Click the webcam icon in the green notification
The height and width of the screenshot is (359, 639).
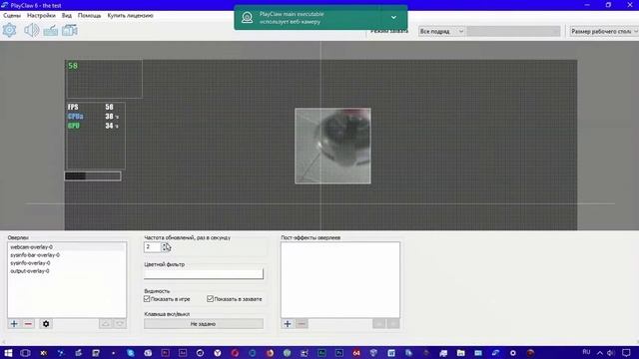coord(247,18)
